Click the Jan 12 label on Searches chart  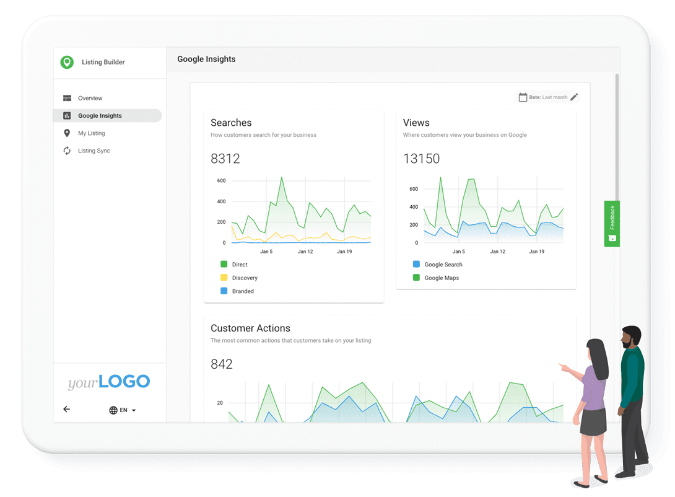305,252
